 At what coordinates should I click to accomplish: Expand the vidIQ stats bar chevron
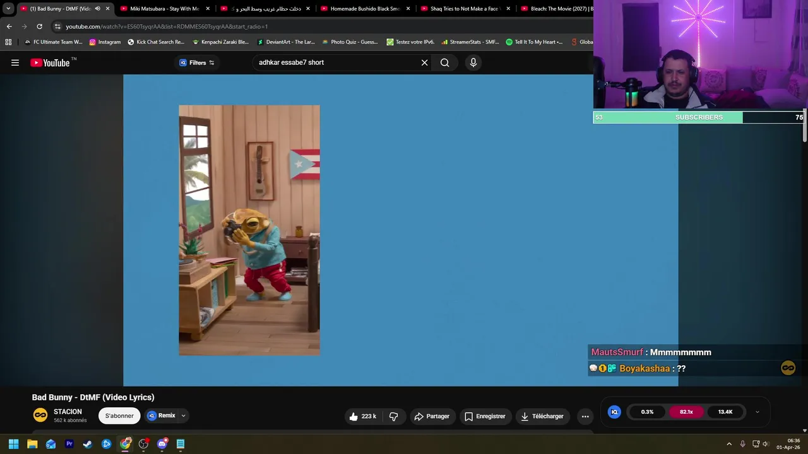pos(757,412)
